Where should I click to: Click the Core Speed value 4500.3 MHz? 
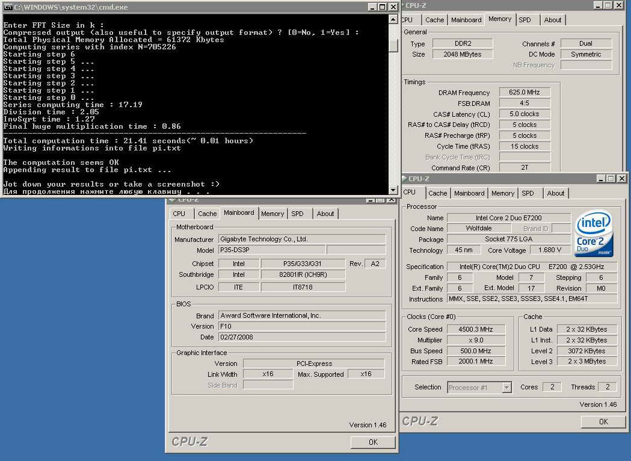click(x=476, y=329)
